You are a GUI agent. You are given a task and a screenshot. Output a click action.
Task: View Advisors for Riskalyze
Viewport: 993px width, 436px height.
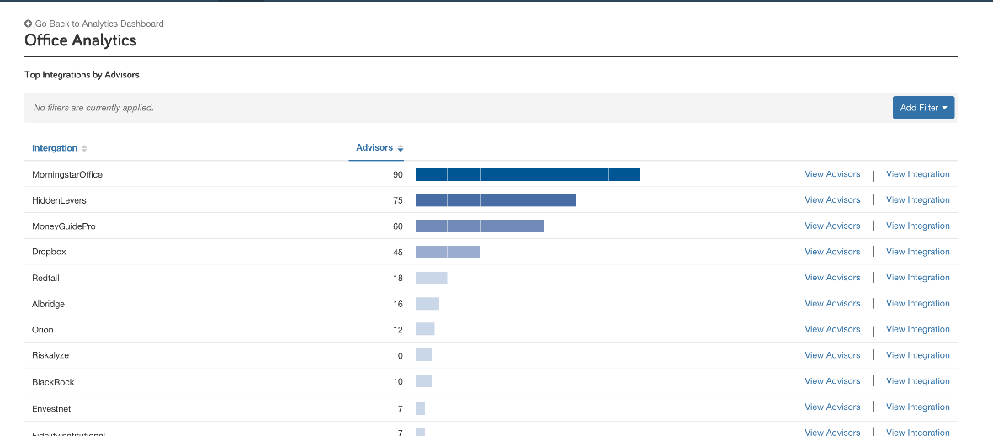point(832,355)
